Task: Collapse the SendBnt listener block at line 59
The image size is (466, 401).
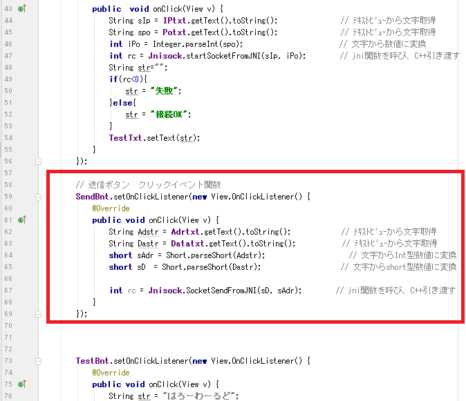Action: [38, 196]
